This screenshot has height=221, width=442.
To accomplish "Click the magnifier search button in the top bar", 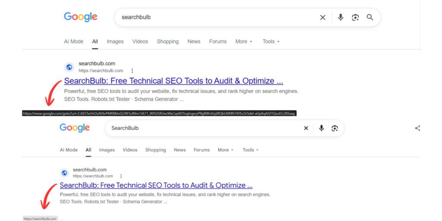I will [370, 17].
